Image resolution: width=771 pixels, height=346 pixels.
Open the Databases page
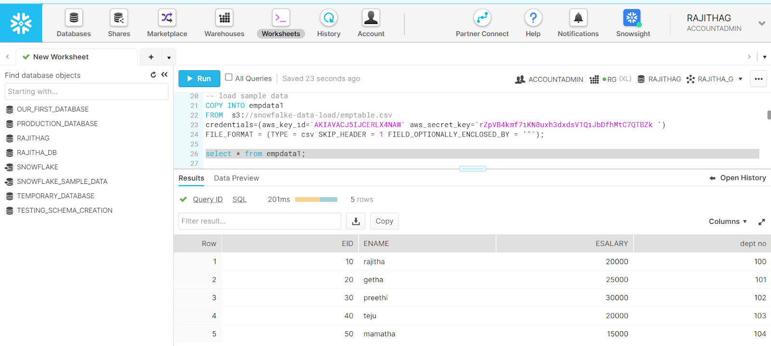point(74,23)
